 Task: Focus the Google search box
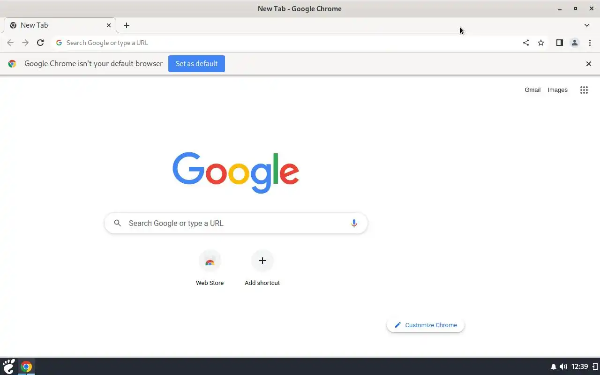pyautogui.click(x=236, y=223)
